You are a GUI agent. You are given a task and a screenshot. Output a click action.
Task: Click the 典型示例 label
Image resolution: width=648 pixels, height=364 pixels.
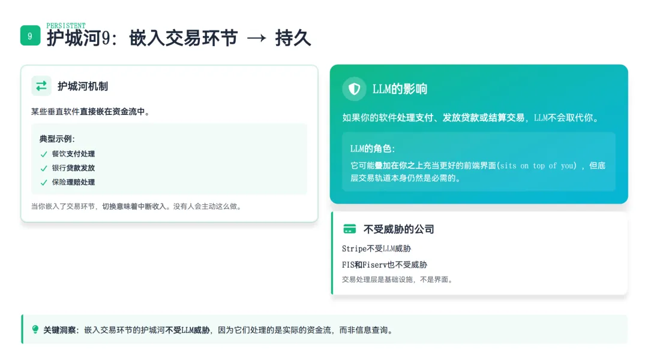click(57, 139)
